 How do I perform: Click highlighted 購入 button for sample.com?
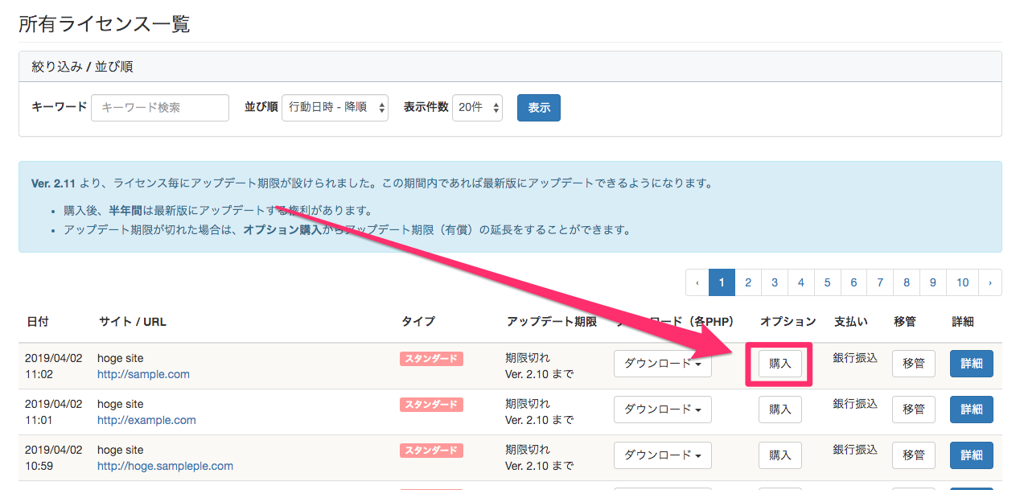pos(779,364)
